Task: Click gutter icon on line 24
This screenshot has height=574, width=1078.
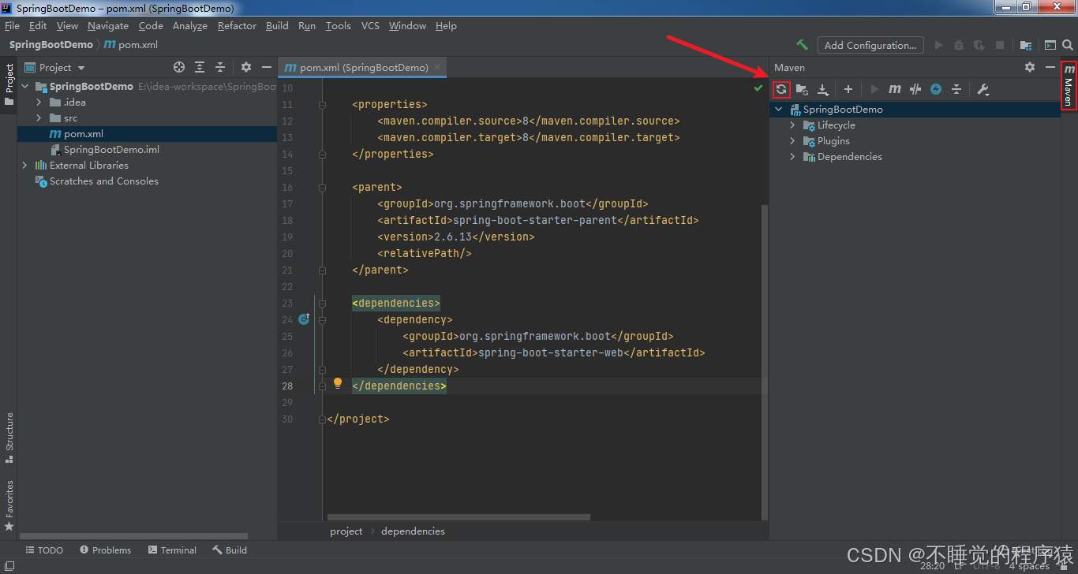Action: (304, 319)
